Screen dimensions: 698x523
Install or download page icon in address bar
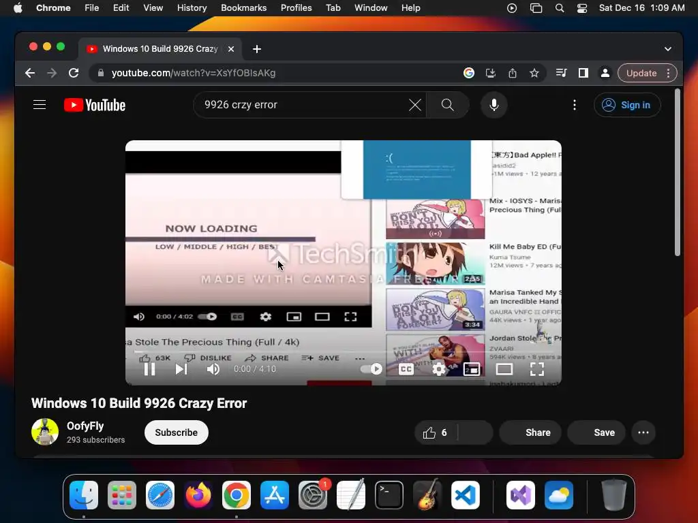click(491, 73)
